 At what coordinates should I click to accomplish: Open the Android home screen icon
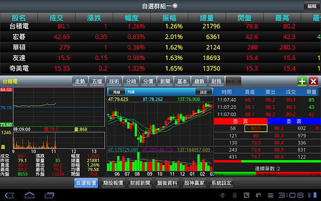pyautogui.click(x=29, y=195)
